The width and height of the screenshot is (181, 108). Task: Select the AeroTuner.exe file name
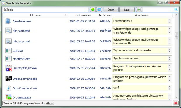click(22, 21)
